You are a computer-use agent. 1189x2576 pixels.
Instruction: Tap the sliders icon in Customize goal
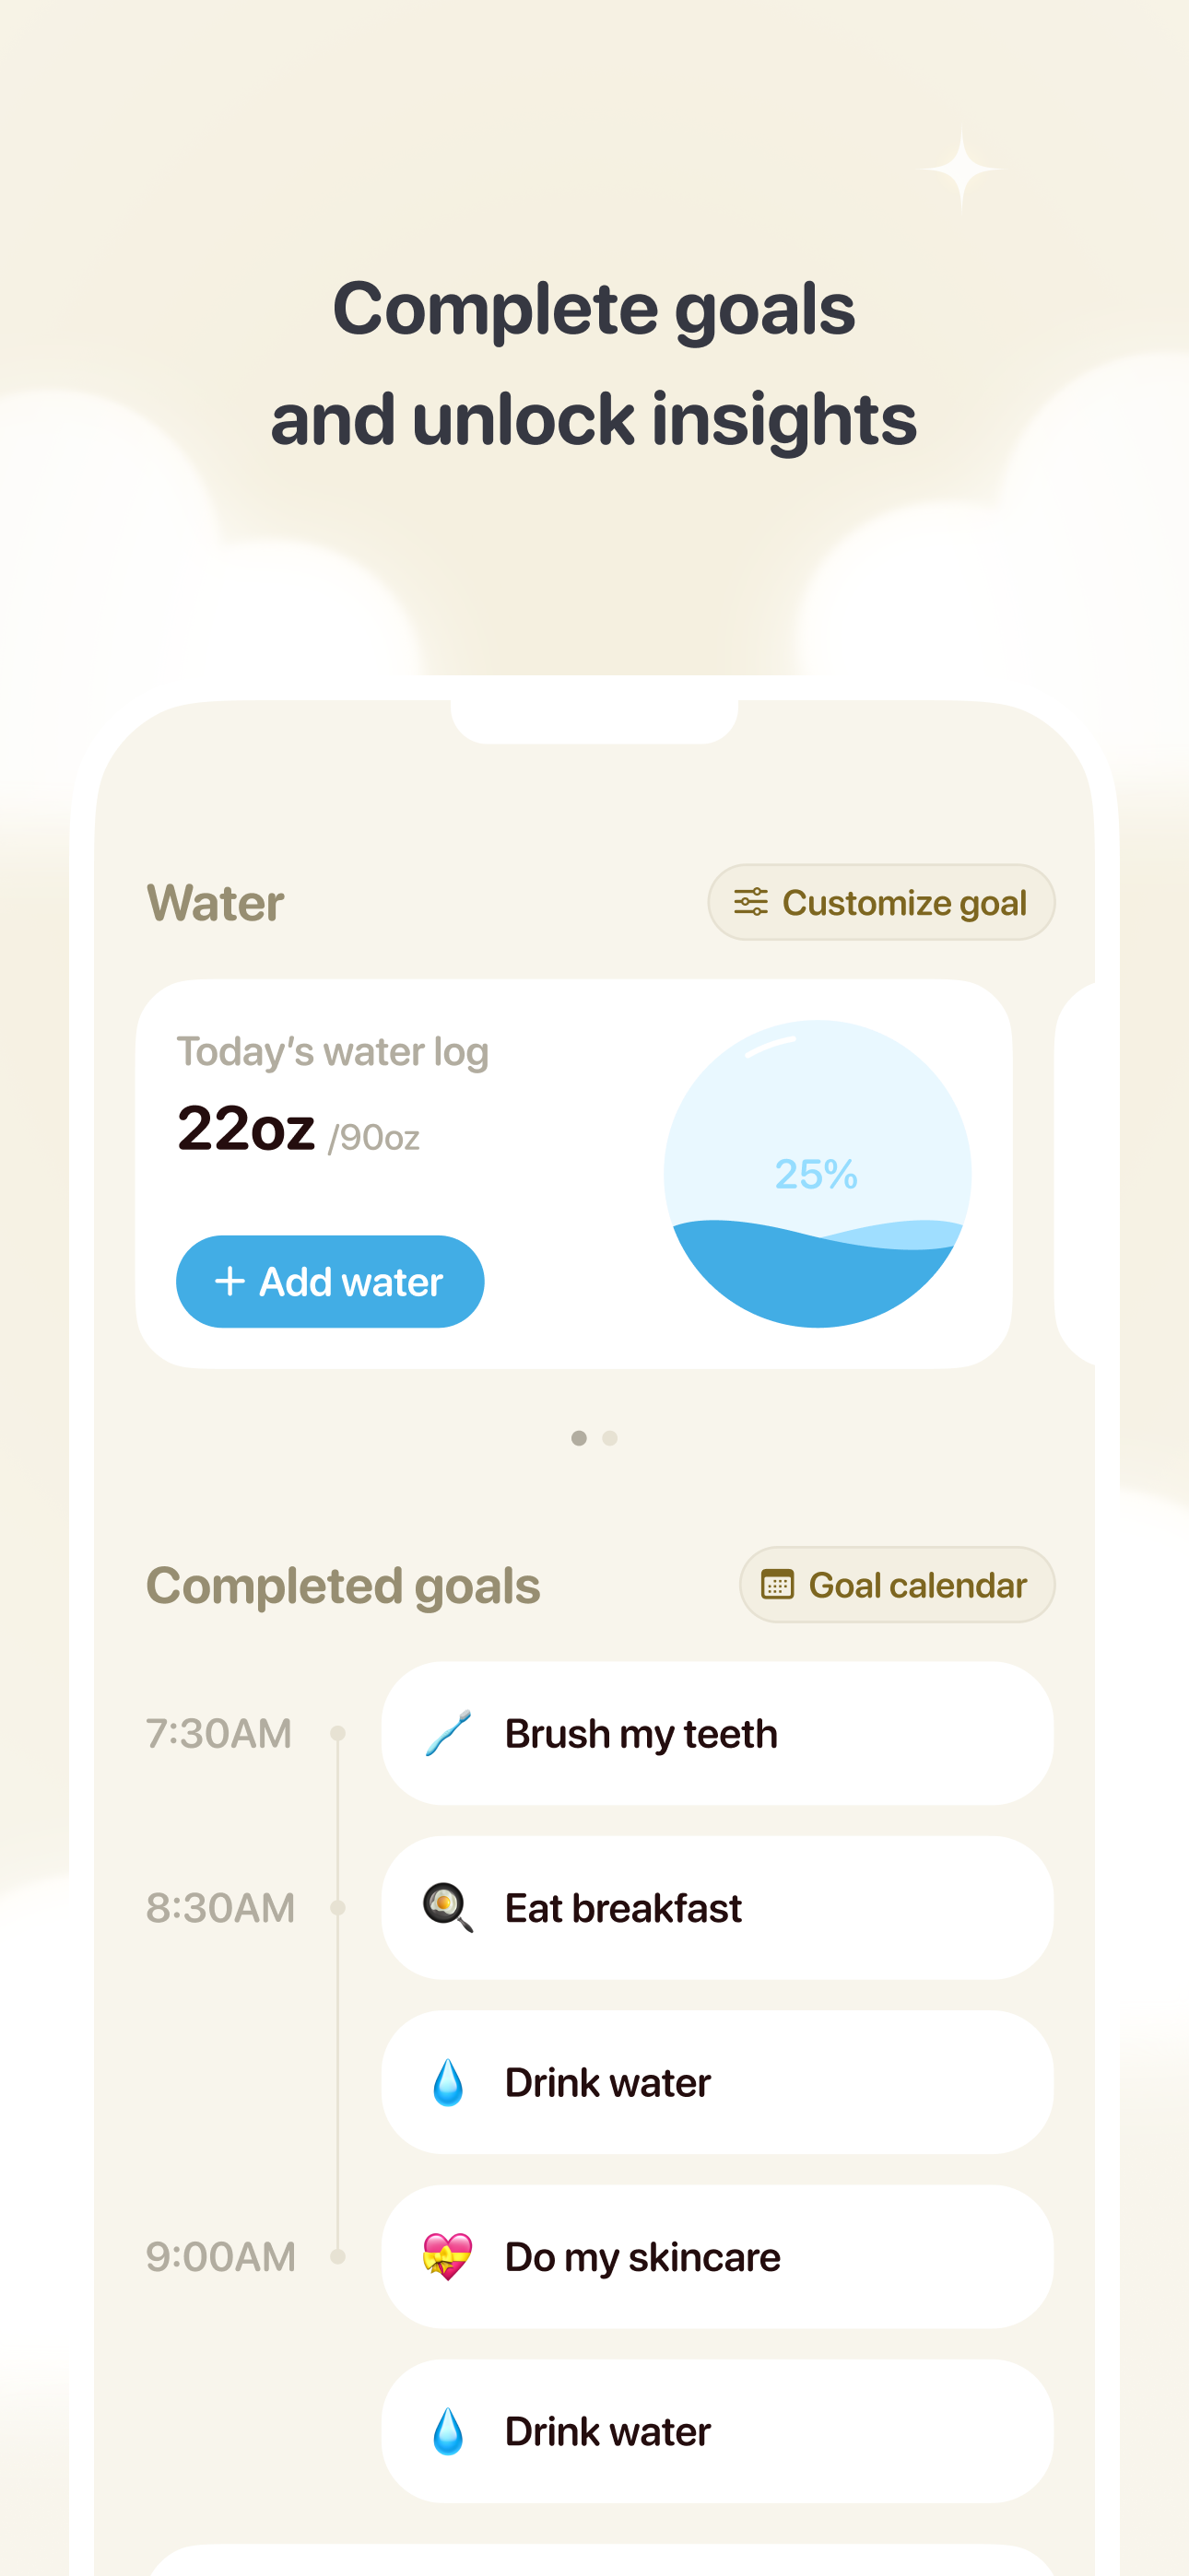(750, 902)
